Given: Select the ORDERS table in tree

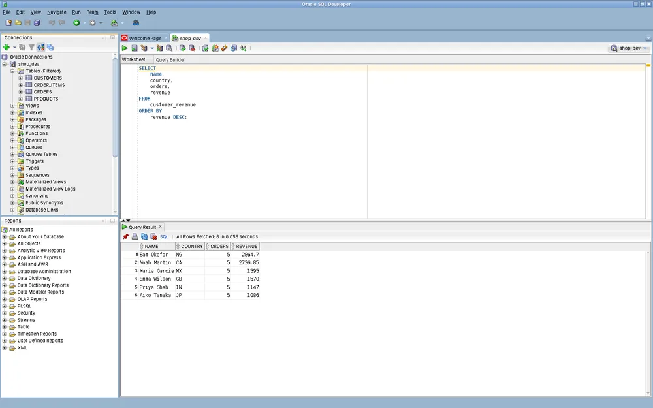Looking at the screenshot, I should click(x=42, y=92).
